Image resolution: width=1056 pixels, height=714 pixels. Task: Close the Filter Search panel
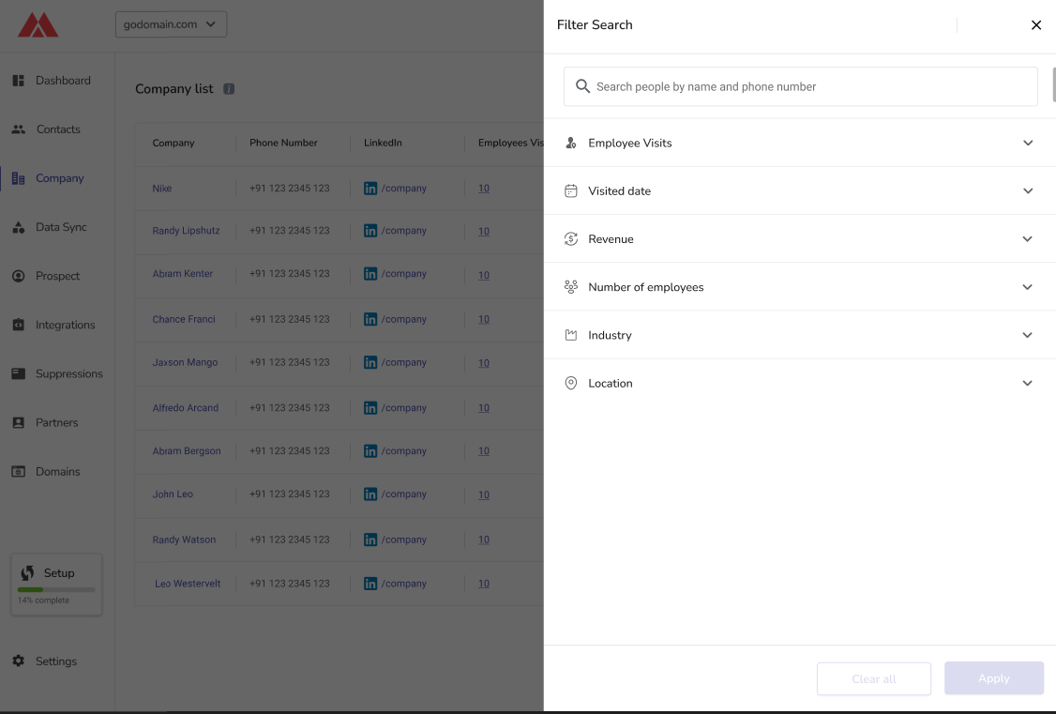click(1035, 25)
